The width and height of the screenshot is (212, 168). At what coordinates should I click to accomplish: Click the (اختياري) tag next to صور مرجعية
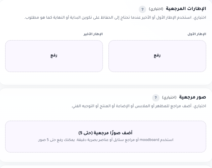169,98
